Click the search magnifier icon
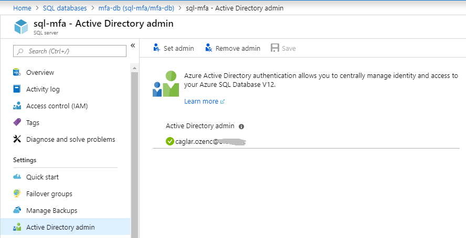The width and height of the screenshot is (466, 238). (20, 51)
